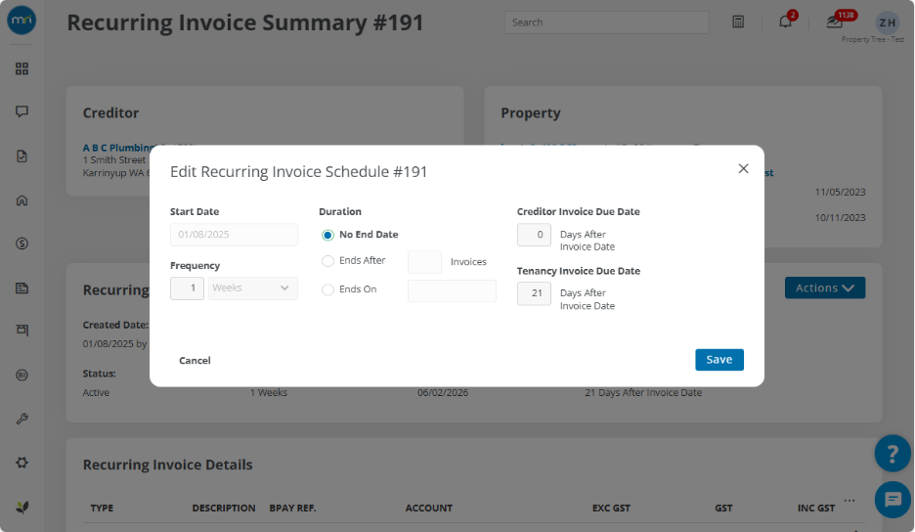Screen dimensions: 915x532
Task: Click the 10/11/2023 property date
Action: tap(840, 217)
